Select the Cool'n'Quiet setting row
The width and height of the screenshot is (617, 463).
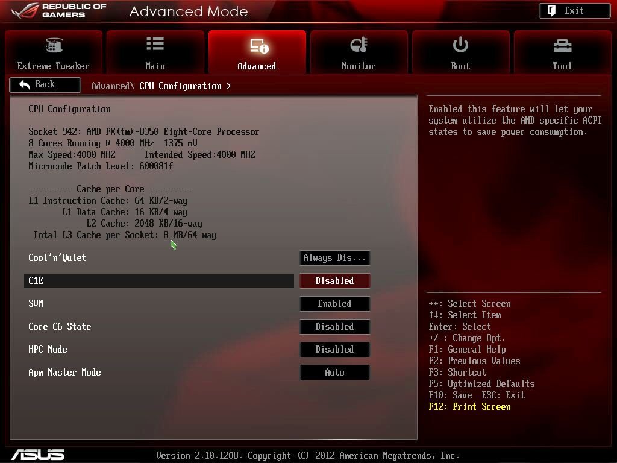click(159, 258)
